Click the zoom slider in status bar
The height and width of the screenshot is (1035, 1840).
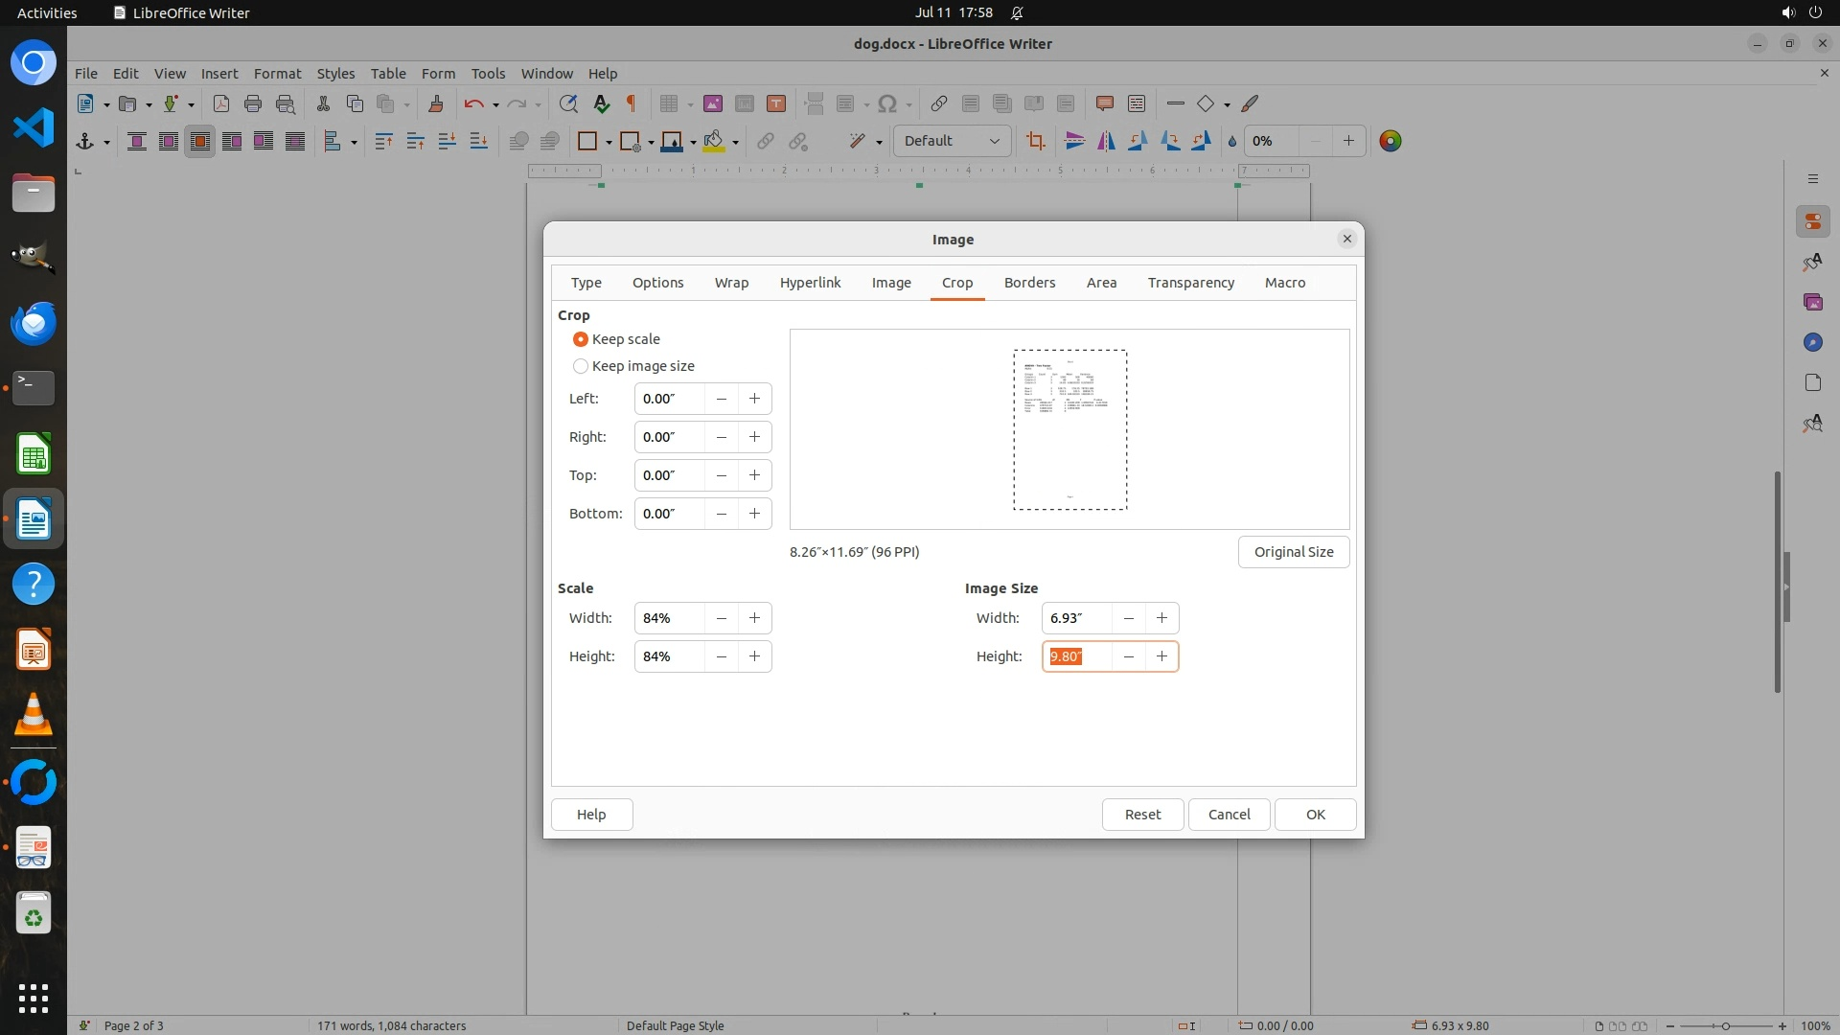[x=1725, y=1025]
